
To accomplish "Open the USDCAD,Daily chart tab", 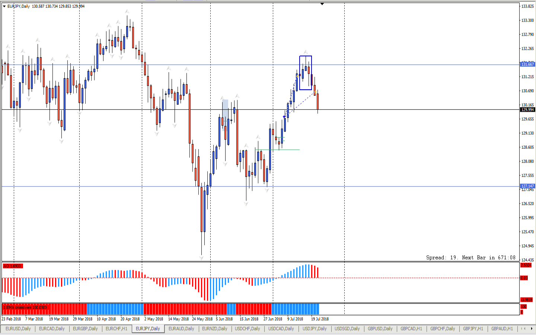I will click(x=281, y=329).
